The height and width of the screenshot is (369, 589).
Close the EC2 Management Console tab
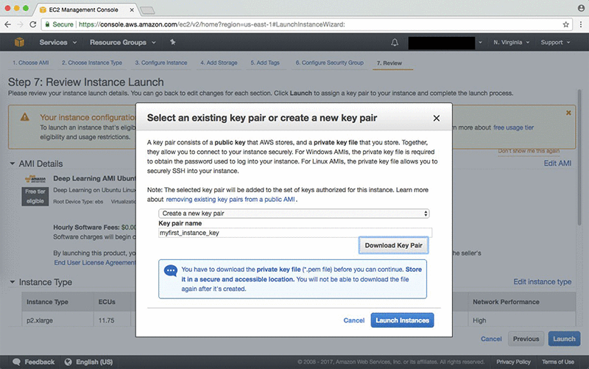click(x=132, y=10)
